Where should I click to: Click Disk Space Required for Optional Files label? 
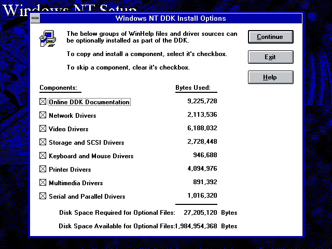pos(117,213)
